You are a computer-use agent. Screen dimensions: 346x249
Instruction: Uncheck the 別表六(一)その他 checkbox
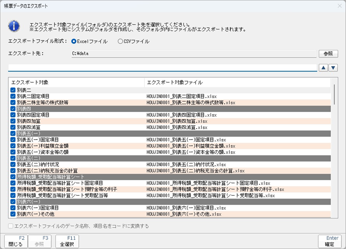13,214
